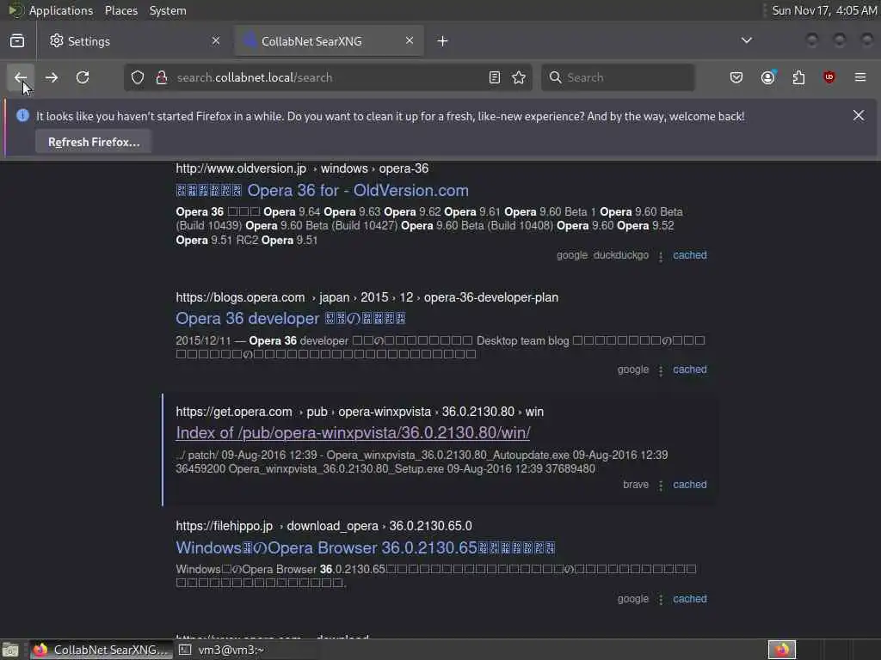Click the show desktop icon in taskbar

tap(10, 650)
